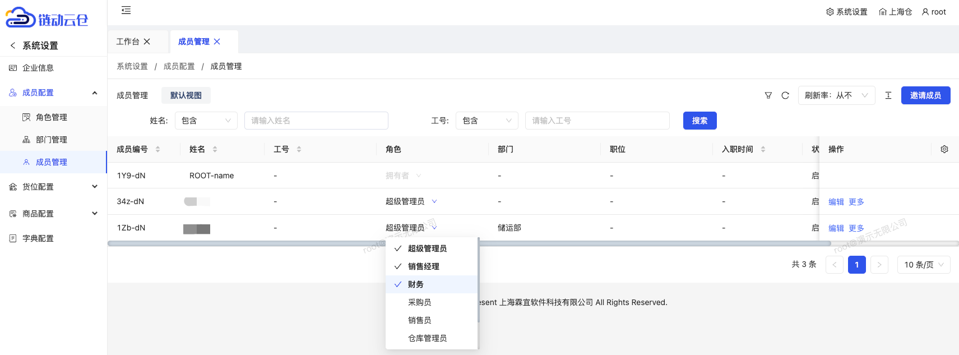
Task: Switch to the 成员管理 tab
Action: pyautogui.click(x=193, y=42)
